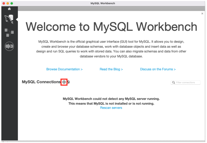This screenshot has width=207, height=143.
Task: Open the Migration wizard arrow icon
Action: [x=9, y=46]
